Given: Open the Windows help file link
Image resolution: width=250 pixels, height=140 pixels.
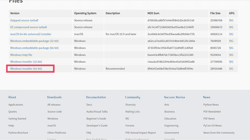Looking at the screenshot, I should pyautogui.click(x=21, y=55).
